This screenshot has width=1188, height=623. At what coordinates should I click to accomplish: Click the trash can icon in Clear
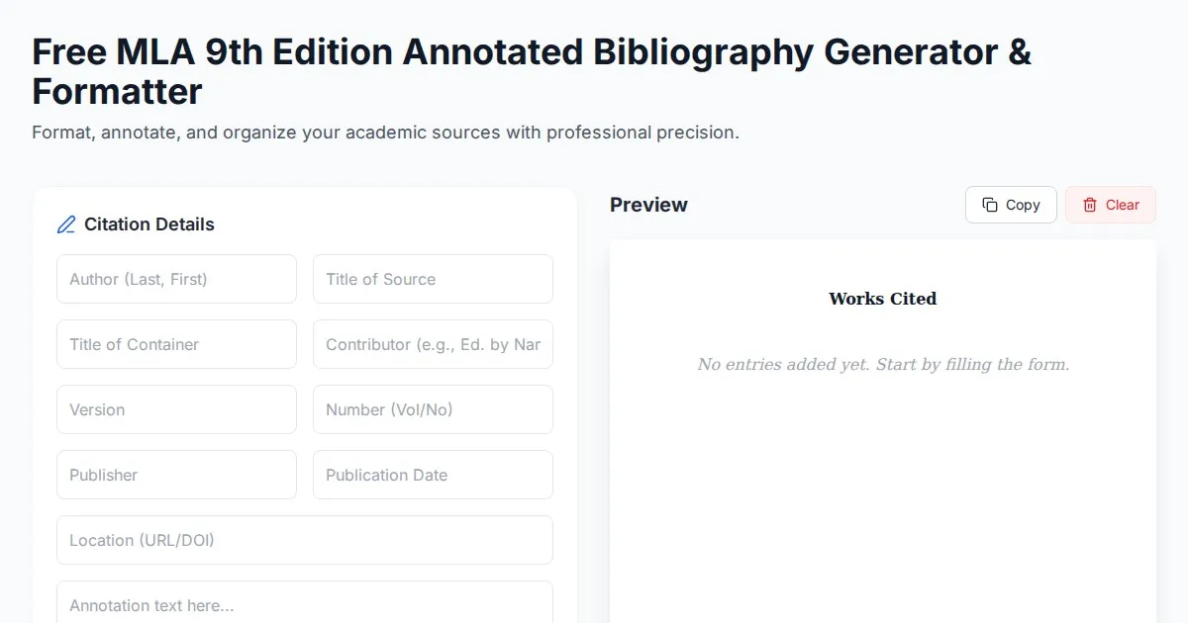pos(1090,205)
